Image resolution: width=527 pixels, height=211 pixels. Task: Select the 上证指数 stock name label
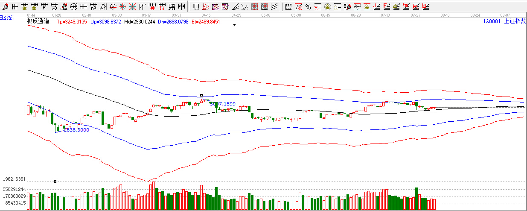point(515,21)
